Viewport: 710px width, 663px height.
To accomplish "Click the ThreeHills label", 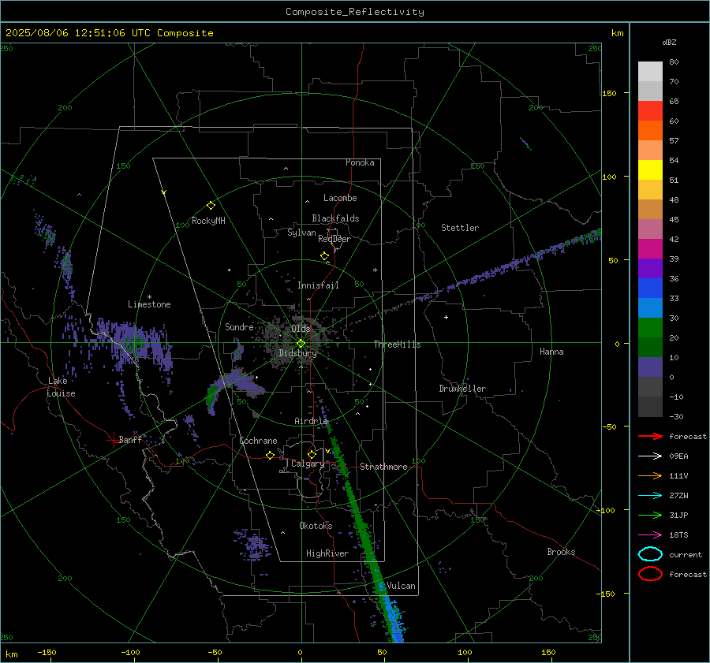I will (397, 345).
